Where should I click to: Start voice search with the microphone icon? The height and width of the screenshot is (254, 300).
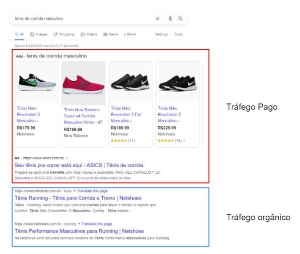[x=170, y=19]
